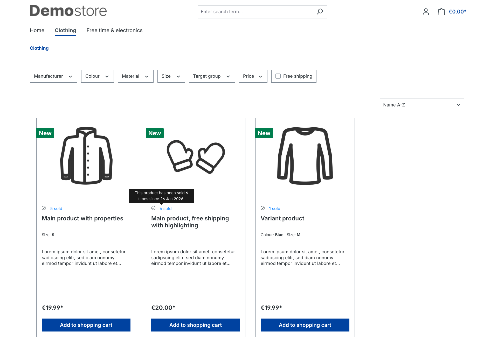The width and height of the screenshot is (504, 346).
Task: Click the jacket product image
Action: click(x=86, y=155)
